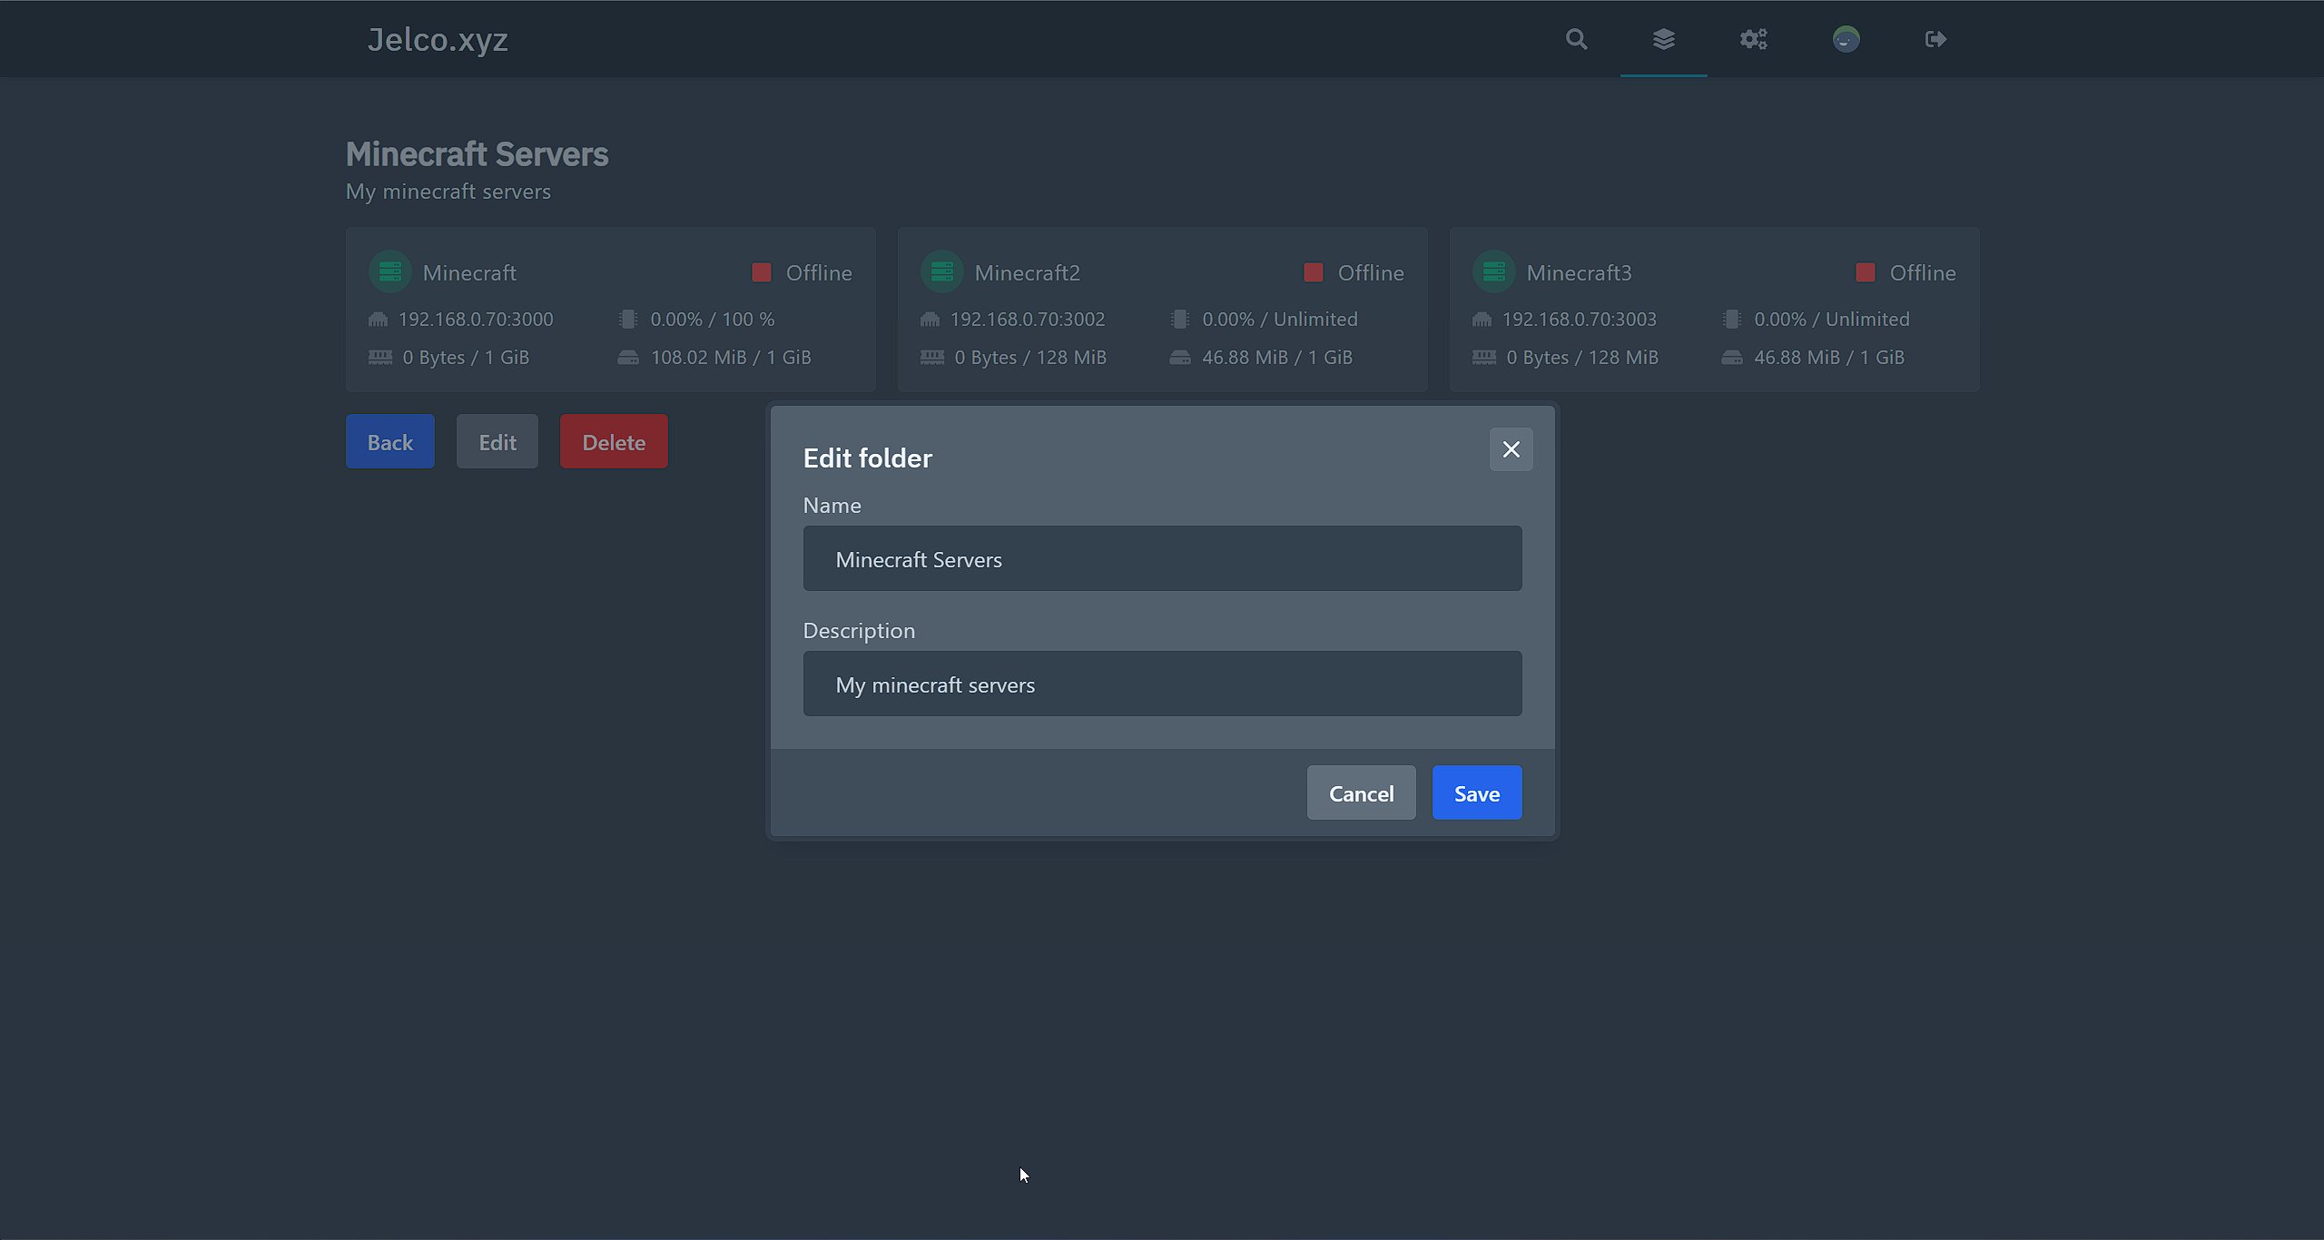Open the servers layers icon in navbar
2324x1240 pixels.
1663,39
